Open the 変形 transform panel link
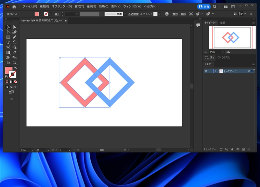 [x=183, y=14]
